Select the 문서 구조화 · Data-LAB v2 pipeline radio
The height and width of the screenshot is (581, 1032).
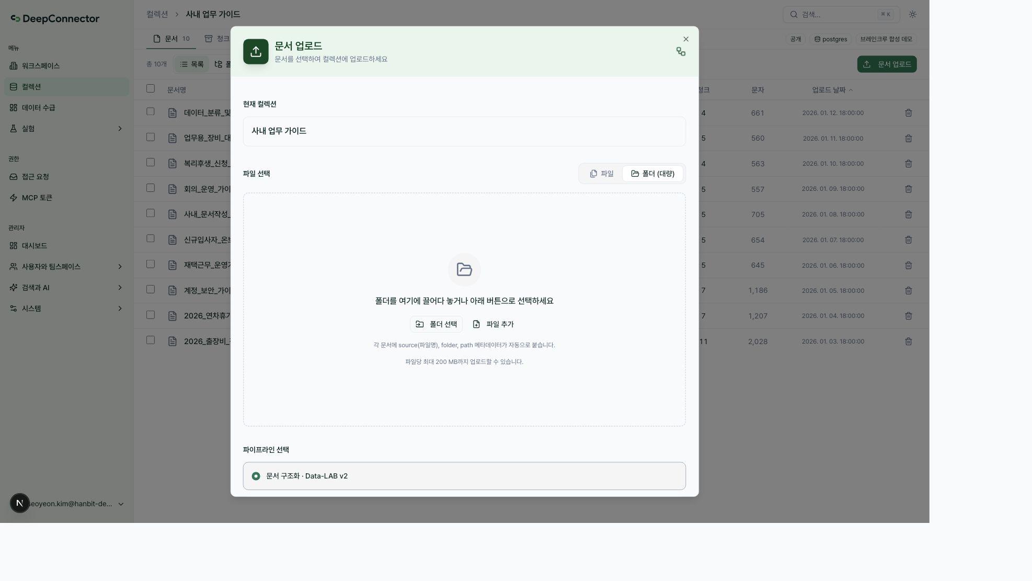256,476
